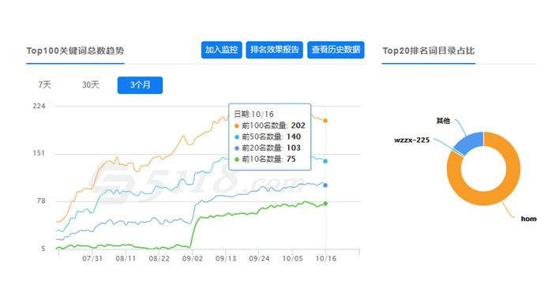Click the 前100名数量 orange dot in tooltip
The height and width of the screenshot is (300, 537).
point(237,126)
